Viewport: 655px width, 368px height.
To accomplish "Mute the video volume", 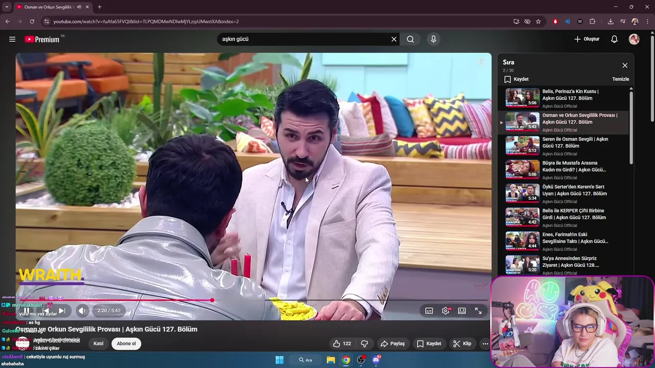I will click(82, 310).
